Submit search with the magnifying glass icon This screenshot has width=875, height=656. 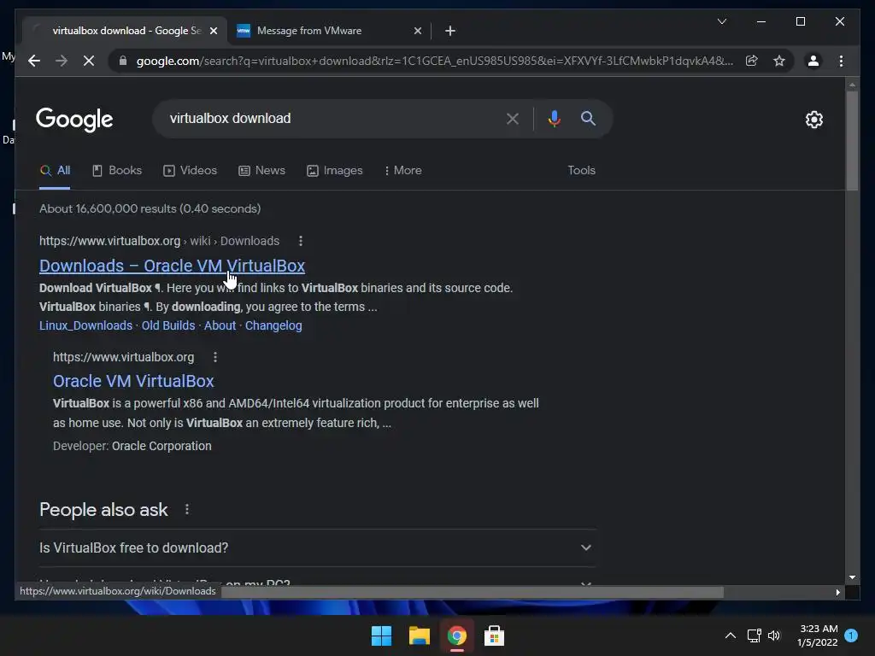pos(588,118)
